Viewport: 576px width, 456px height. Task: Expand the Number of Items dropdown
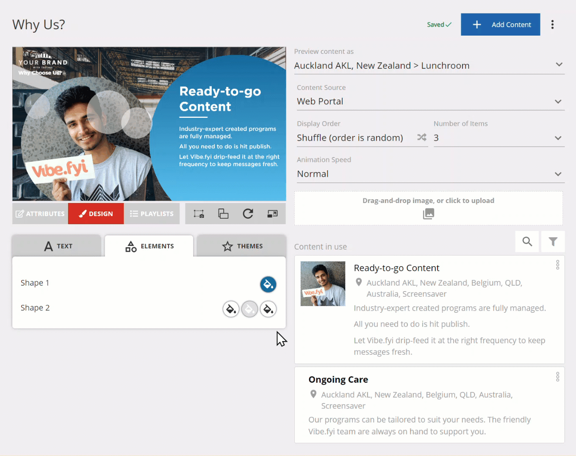click(499, 138)
